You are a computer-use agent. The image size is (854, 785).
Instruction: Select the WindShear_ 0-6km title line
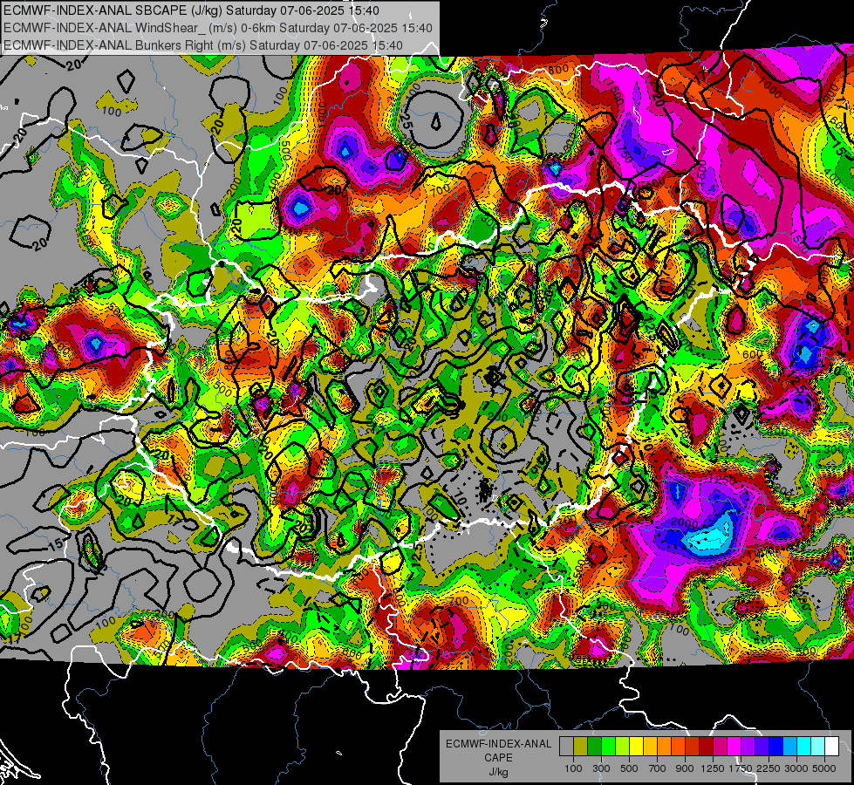(x=218, y=28)
